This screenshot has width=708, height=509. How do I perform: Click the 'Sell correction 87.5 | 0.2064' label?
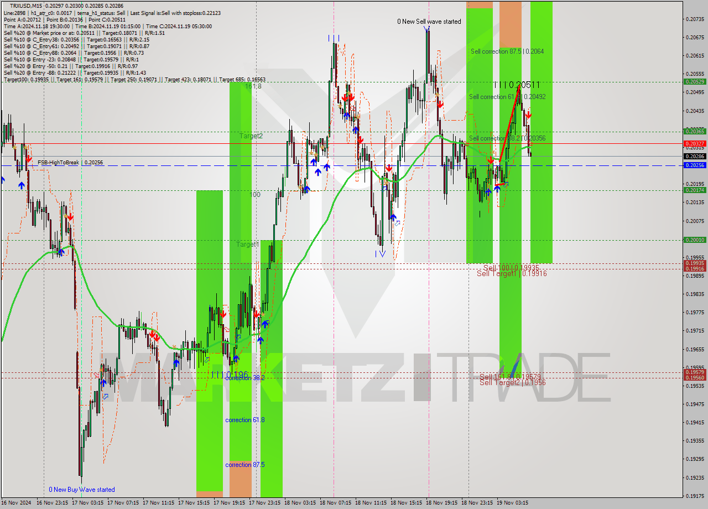(507, 51)
